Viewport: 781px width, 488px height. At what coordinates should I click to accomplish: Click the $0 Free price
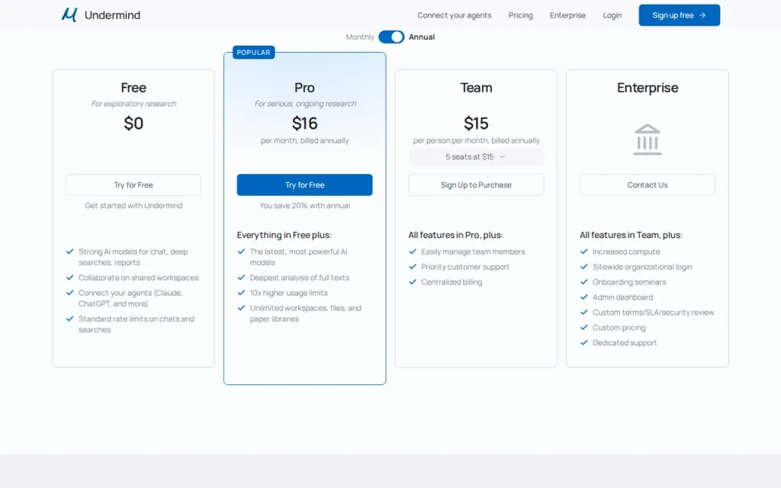click(133, 123)
